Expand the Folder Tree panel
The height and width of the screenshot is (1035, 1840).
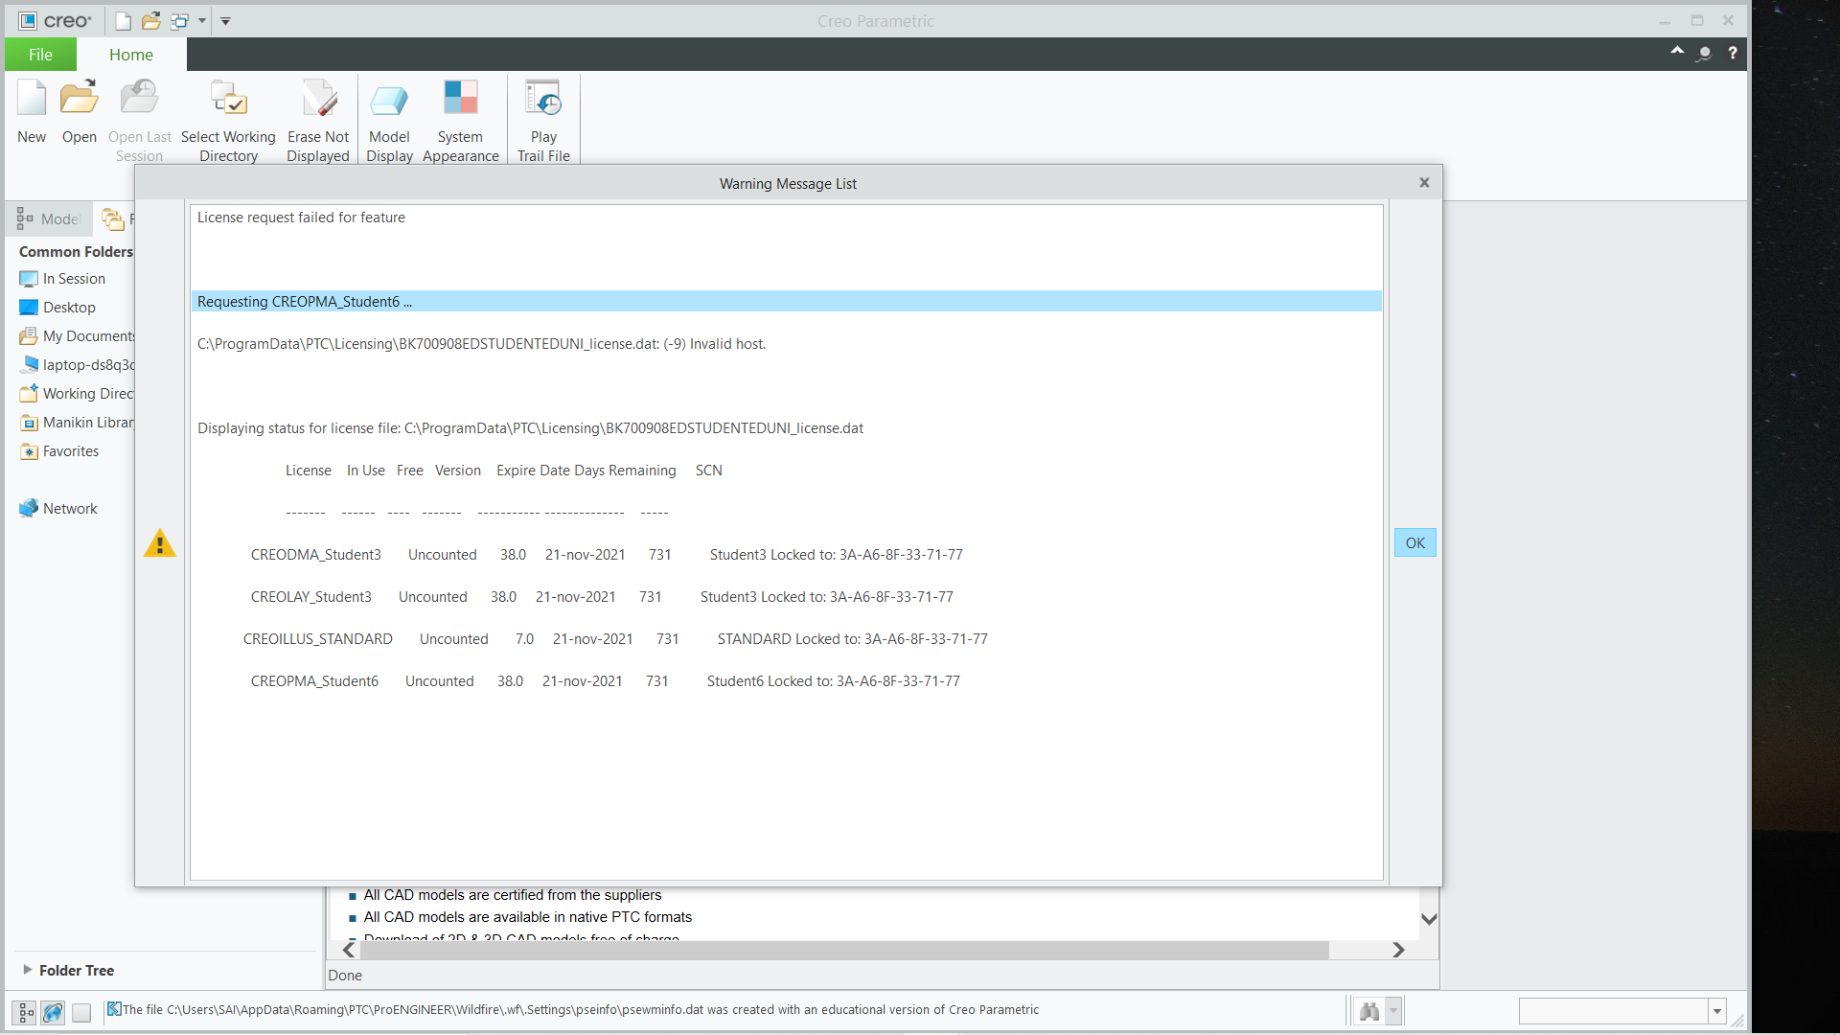[29, 970]
